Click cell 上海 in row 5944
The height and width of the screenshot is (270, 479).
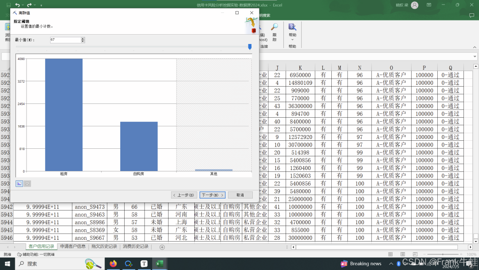tap(181, 222)
